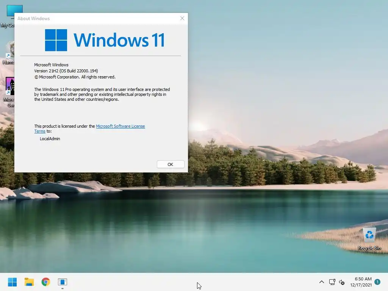The image size is (388, 291).
Task: Select the My Computer desktop icon
Action: point(7,16)
